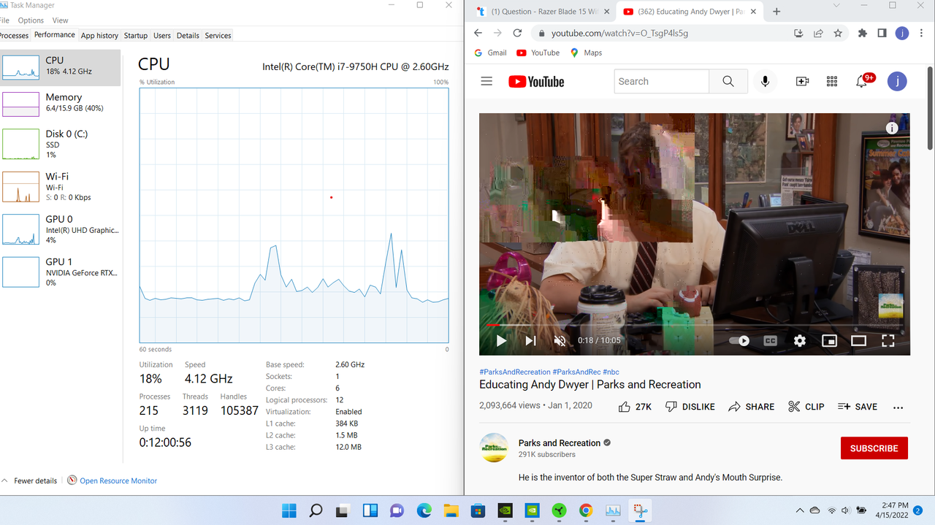This screenshot has width=935, height=525.
Task: Click the YouTube search magnifier button
Action: [728, 82]
